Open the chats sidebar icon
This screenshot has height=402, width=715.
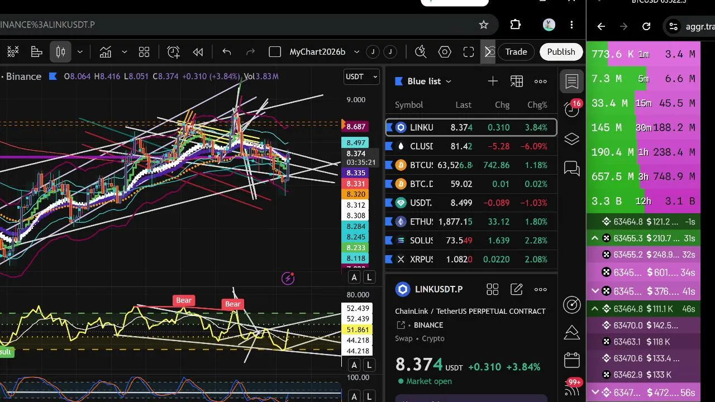coord(572,167)
